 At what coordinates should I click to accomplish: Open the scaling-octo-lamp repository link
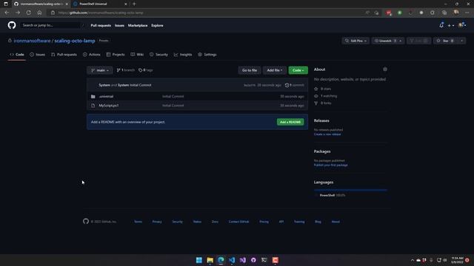point(75,41)
